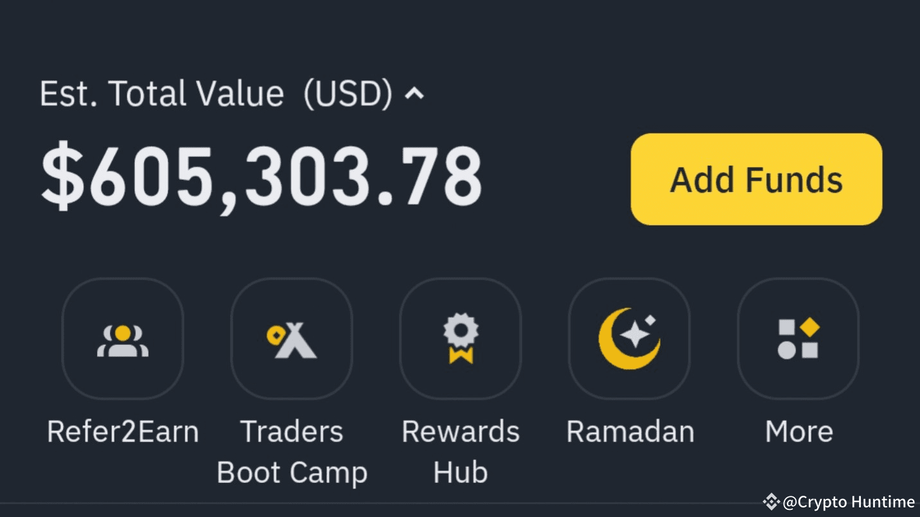The image size is (920, 517).
Task: Select the ribbon medal icon for Rewards Hub
Action: [461, 339]
